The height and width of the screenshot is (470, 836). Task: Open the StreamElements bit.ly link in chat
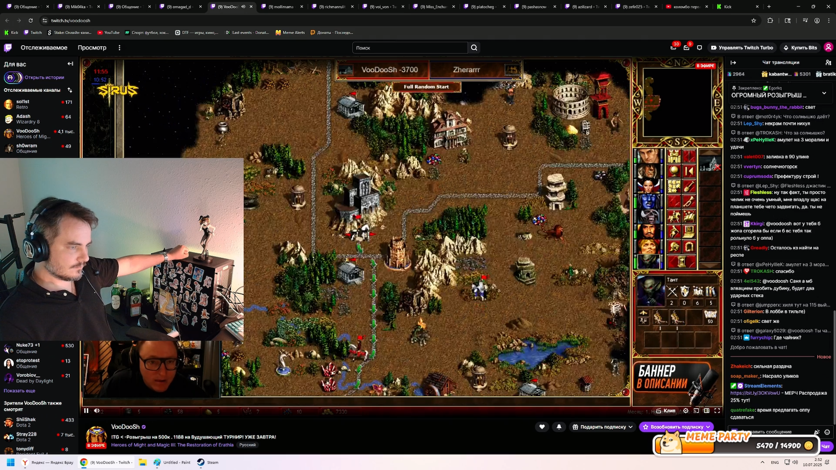point(755,393)
